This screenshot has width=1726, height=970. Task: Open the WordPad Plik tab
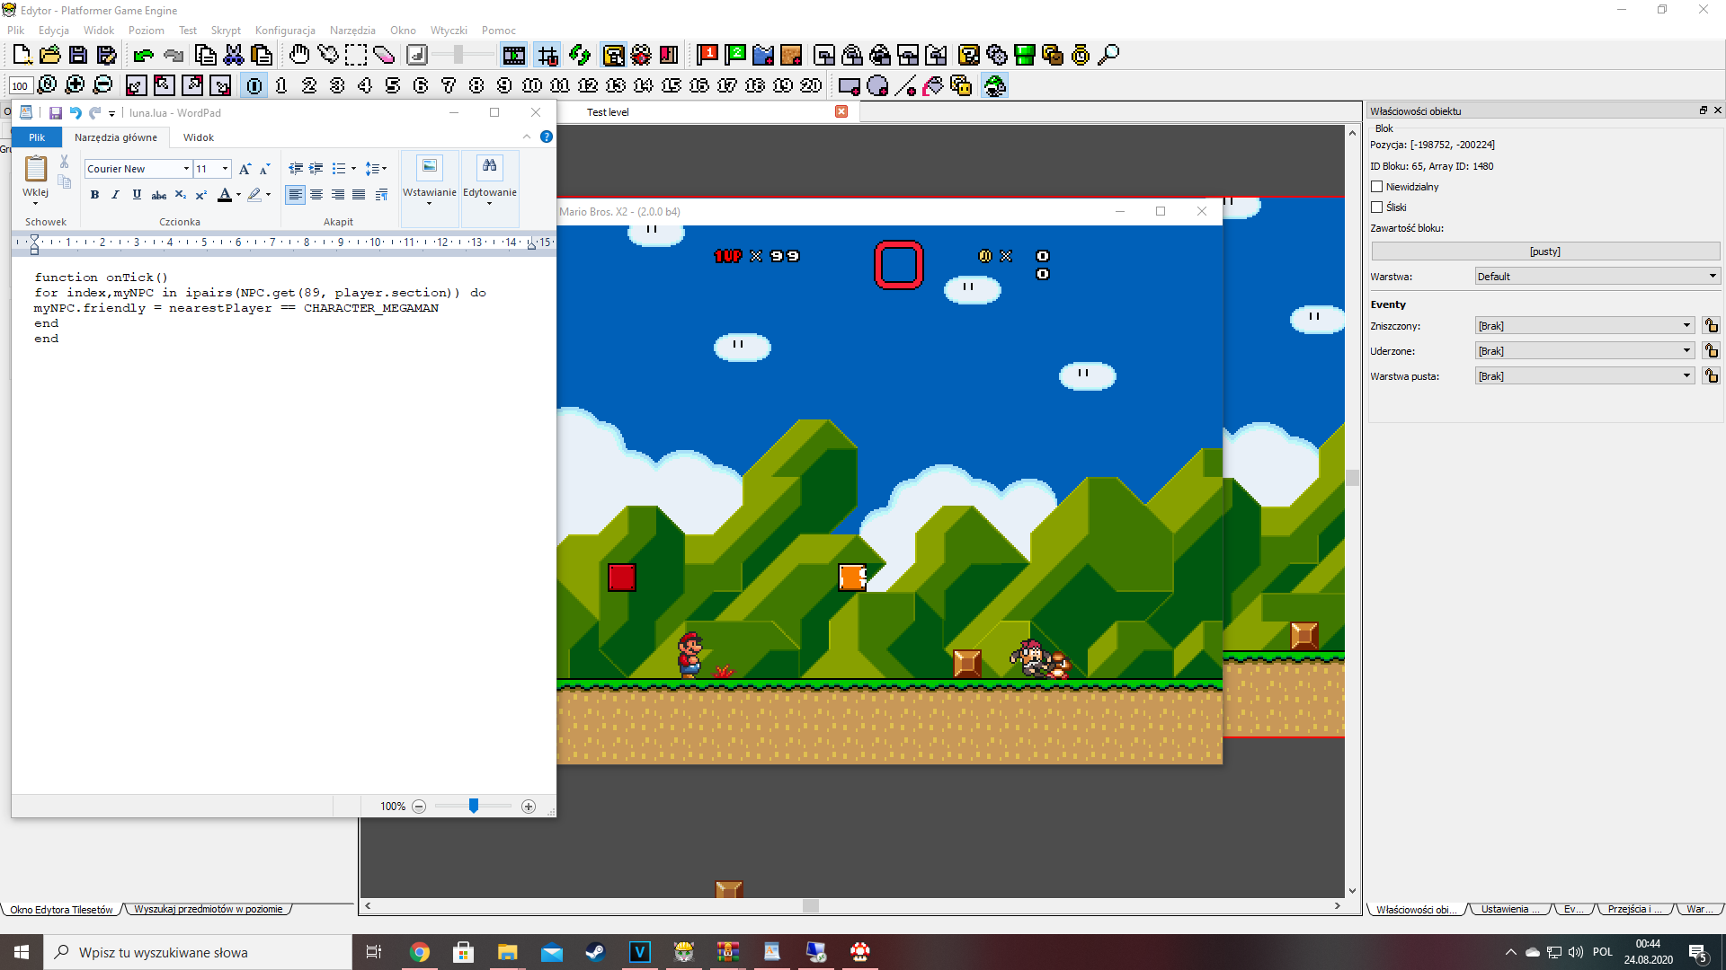click(37, 137)
